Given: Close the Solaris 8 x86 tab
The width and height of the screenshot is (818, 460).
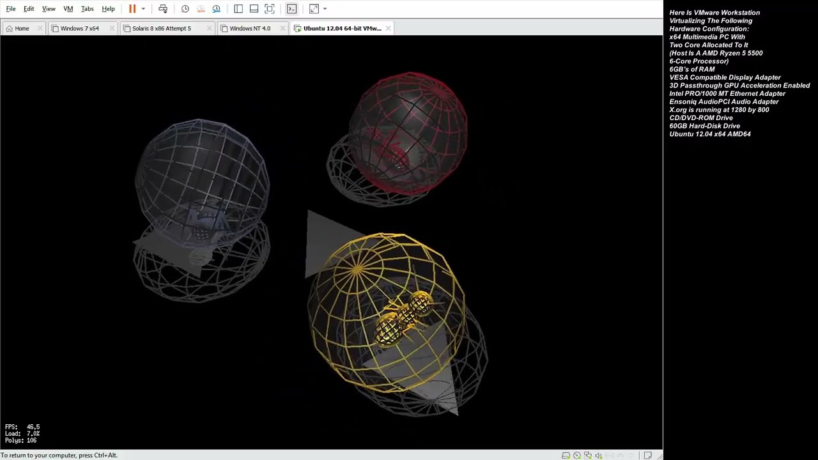Looking at the screenshot, I should [209, 28].
